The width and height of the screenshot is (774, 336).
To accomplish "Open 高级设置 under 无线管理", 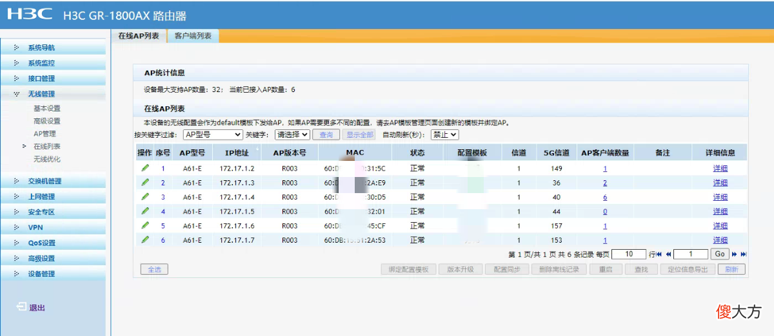I will (47, 121).
